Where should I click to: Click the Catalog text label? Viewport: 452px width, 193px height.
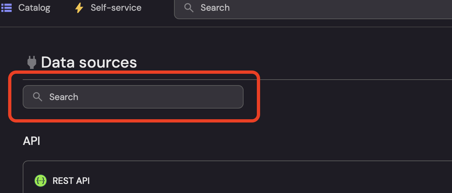coord(34,7)
